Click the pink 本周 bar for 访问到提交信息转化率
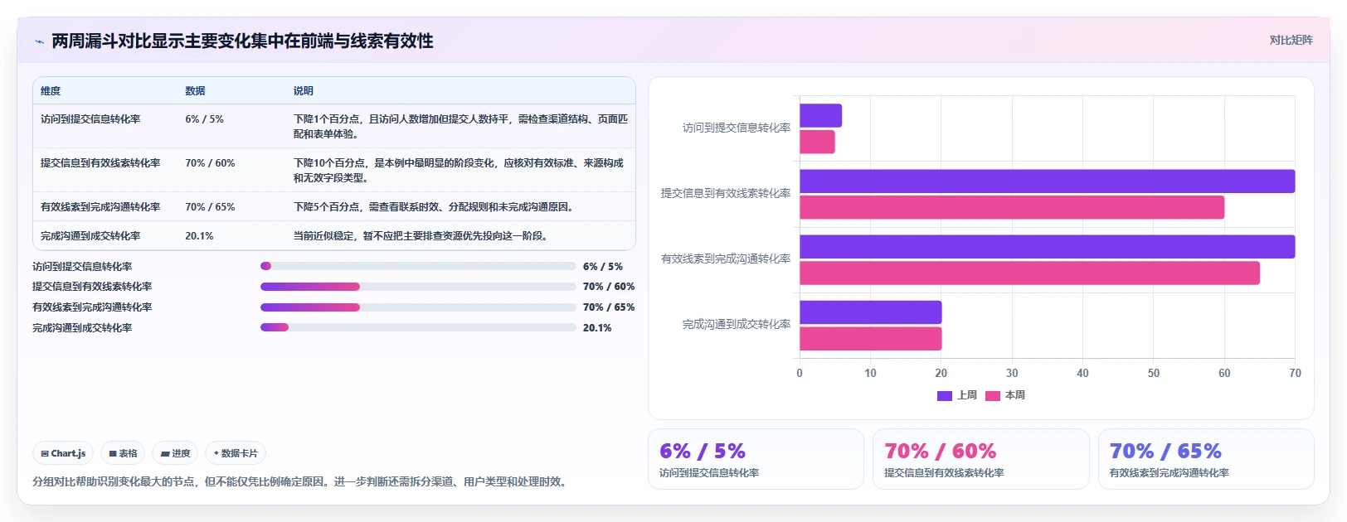1347x522 pixels. [x=817, y=142]
